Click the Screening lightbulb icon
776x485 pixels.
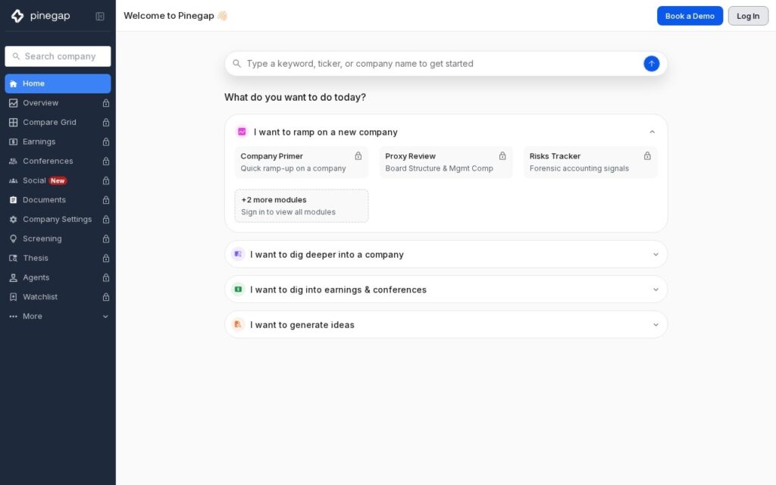point(14,239)
